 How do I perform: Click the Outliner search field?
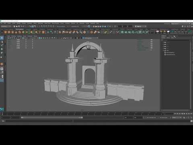(x=176, y=40)
